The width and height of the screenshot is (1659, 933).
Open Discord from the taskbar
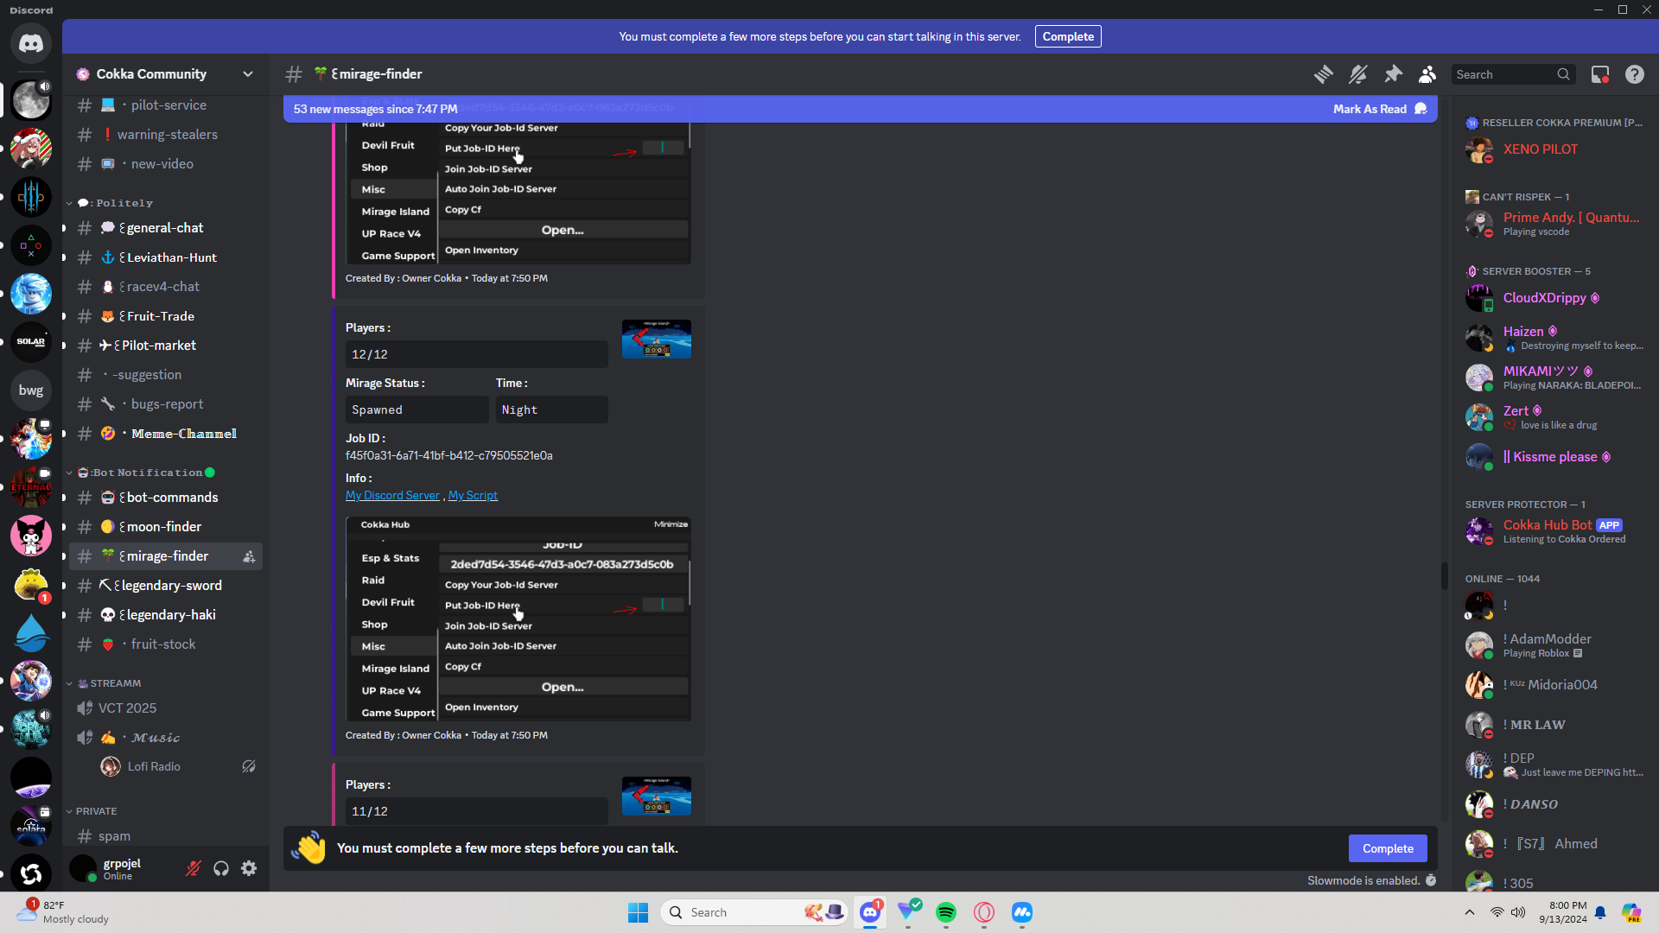coord(870,912)
